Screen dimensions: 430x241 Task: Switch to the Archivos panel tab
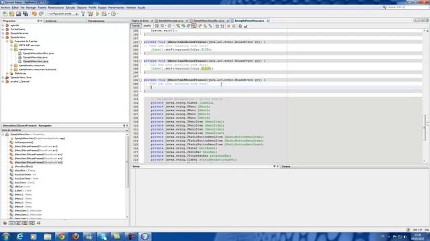pyautogui.click(x=51, y=21)
